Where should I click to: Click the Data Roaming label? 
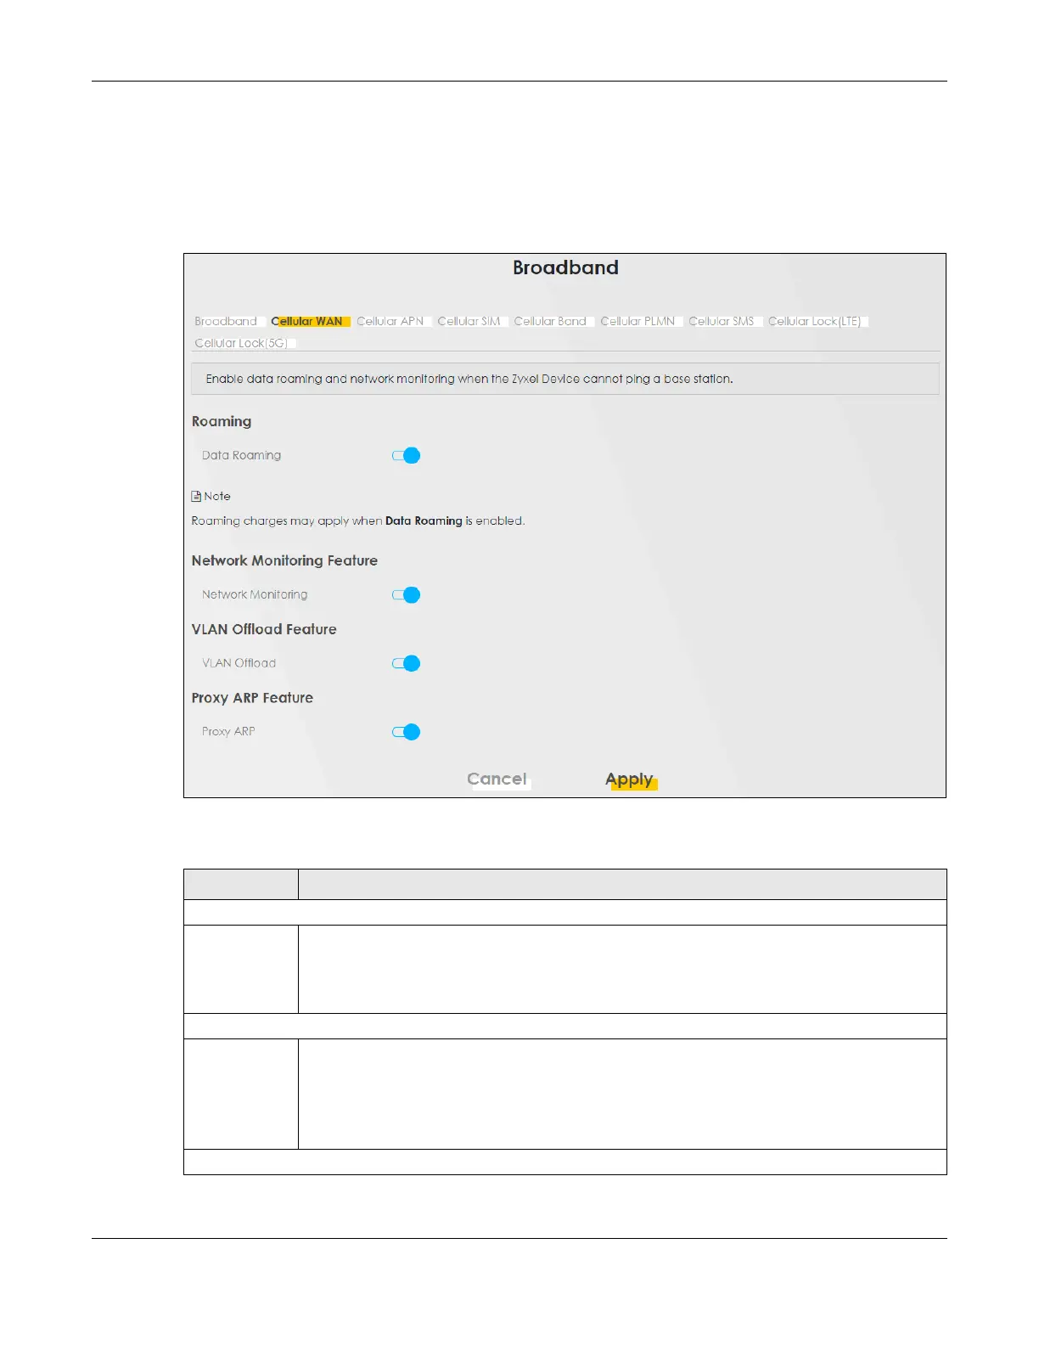click(x=241, y=456)
